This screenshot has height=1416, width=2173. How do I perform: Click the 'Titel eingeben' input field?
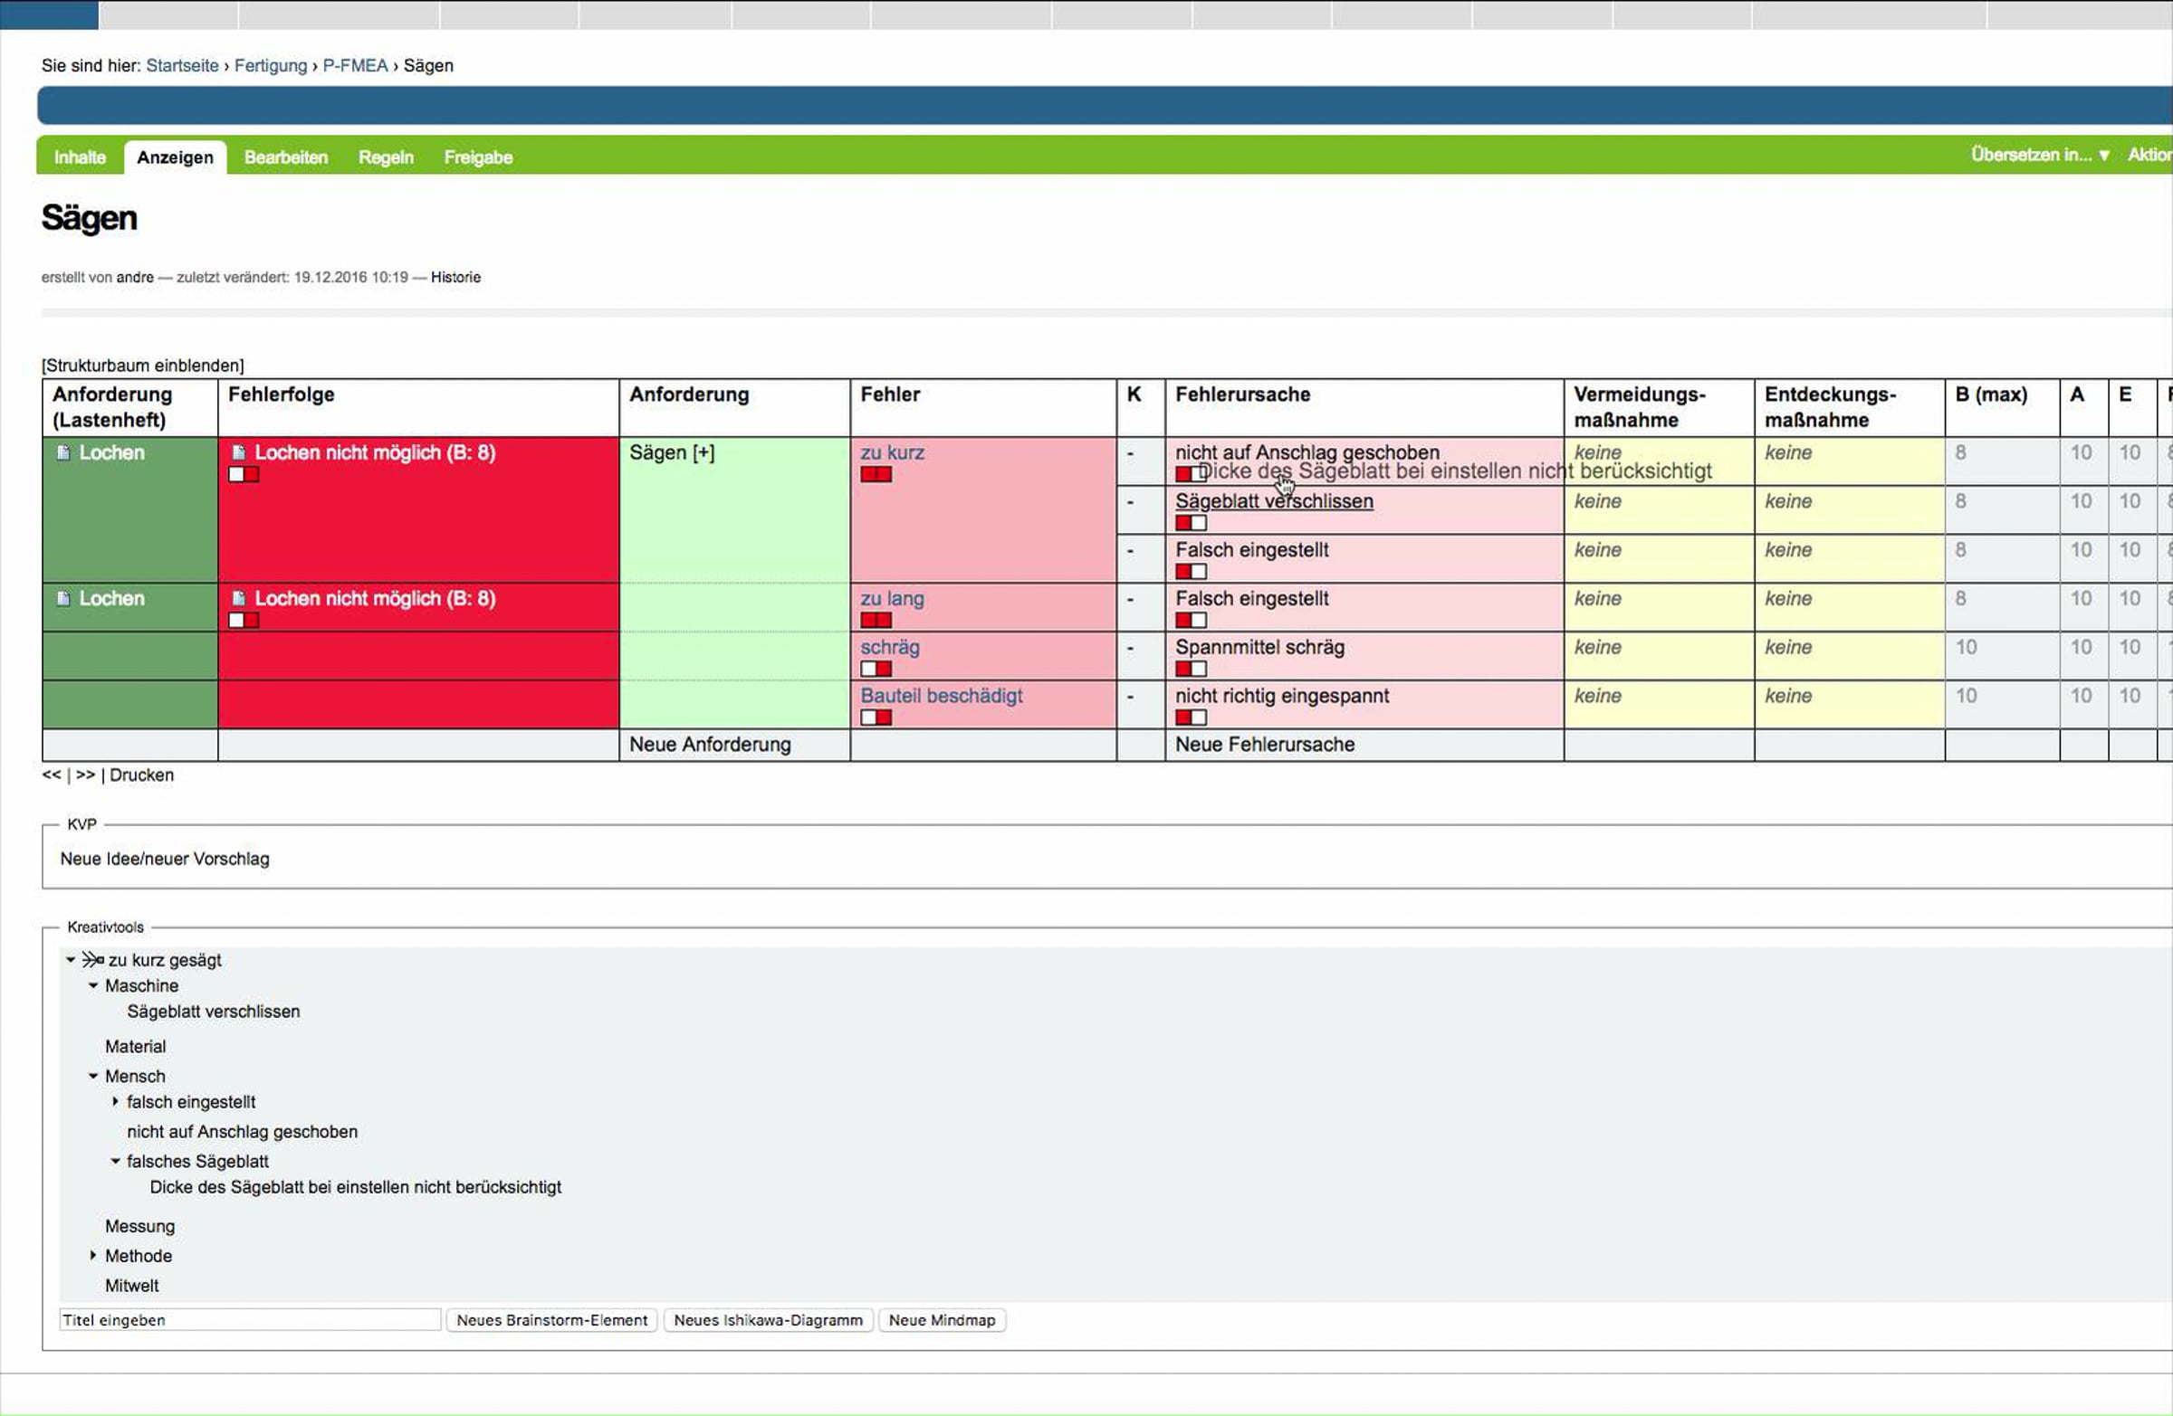(x=250, y=1320)
